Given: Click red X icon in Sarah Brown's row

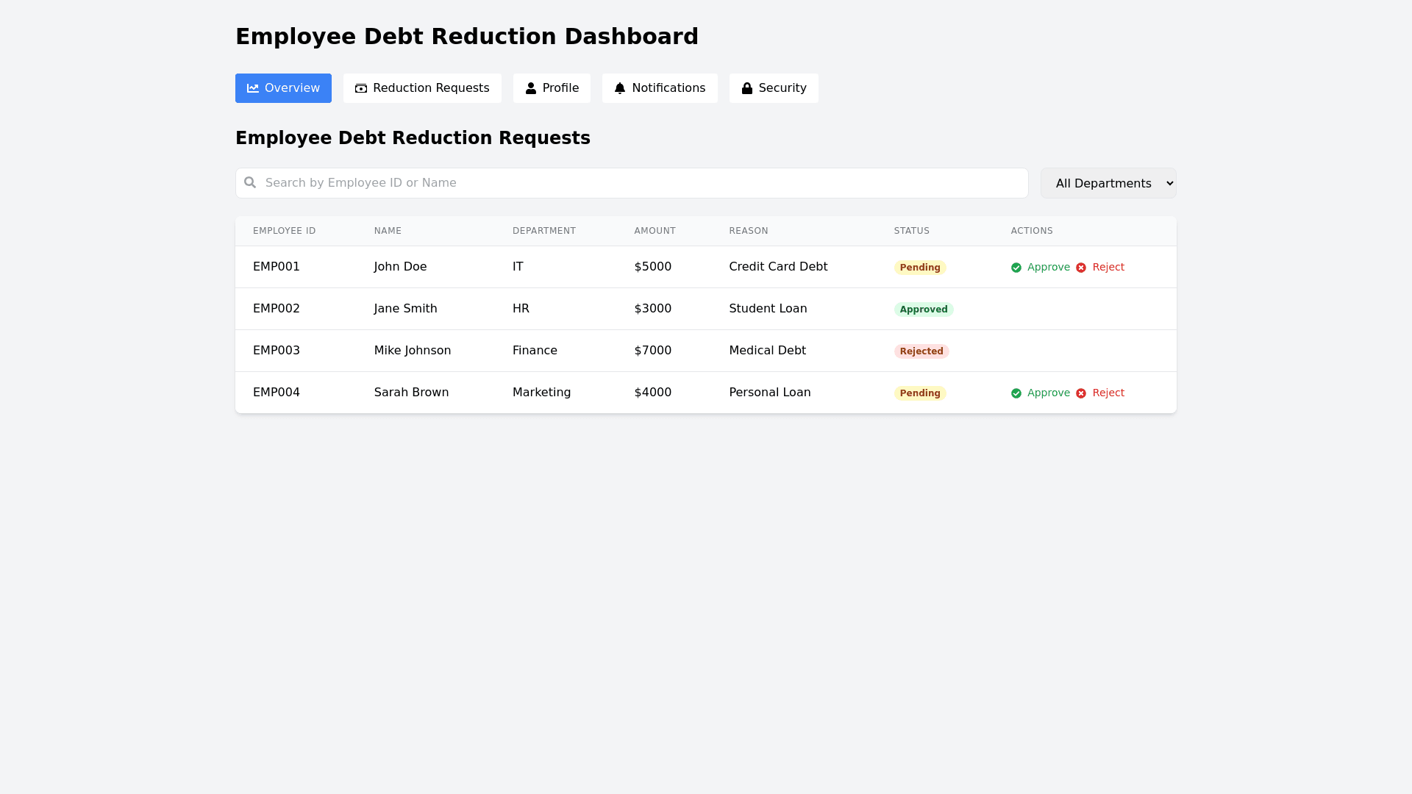Looking at the screenshot, I should click(x=1081, y=393).
